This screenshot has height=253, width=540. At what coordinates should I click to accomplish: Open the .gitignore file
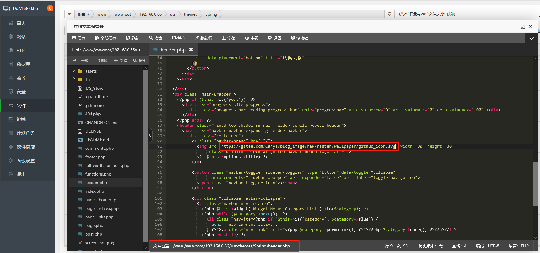tap(94, 105)
